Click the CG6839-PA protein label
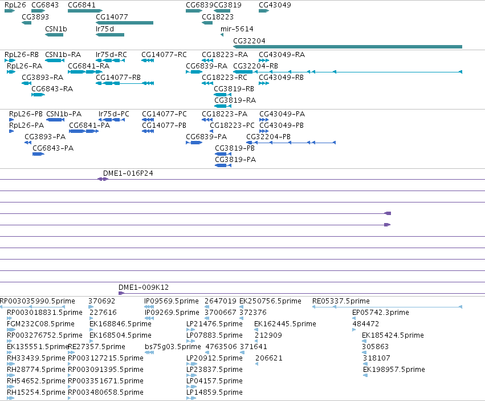 (206, 137)
